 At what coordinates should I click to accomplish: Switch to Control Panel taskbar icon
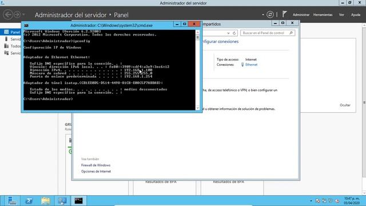(x=62, y=201)
